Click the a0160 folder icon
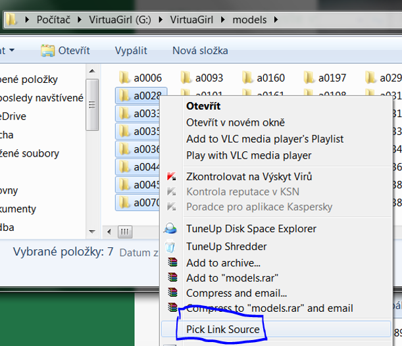Screen dimensions: 402x346 tap(247, 78)
